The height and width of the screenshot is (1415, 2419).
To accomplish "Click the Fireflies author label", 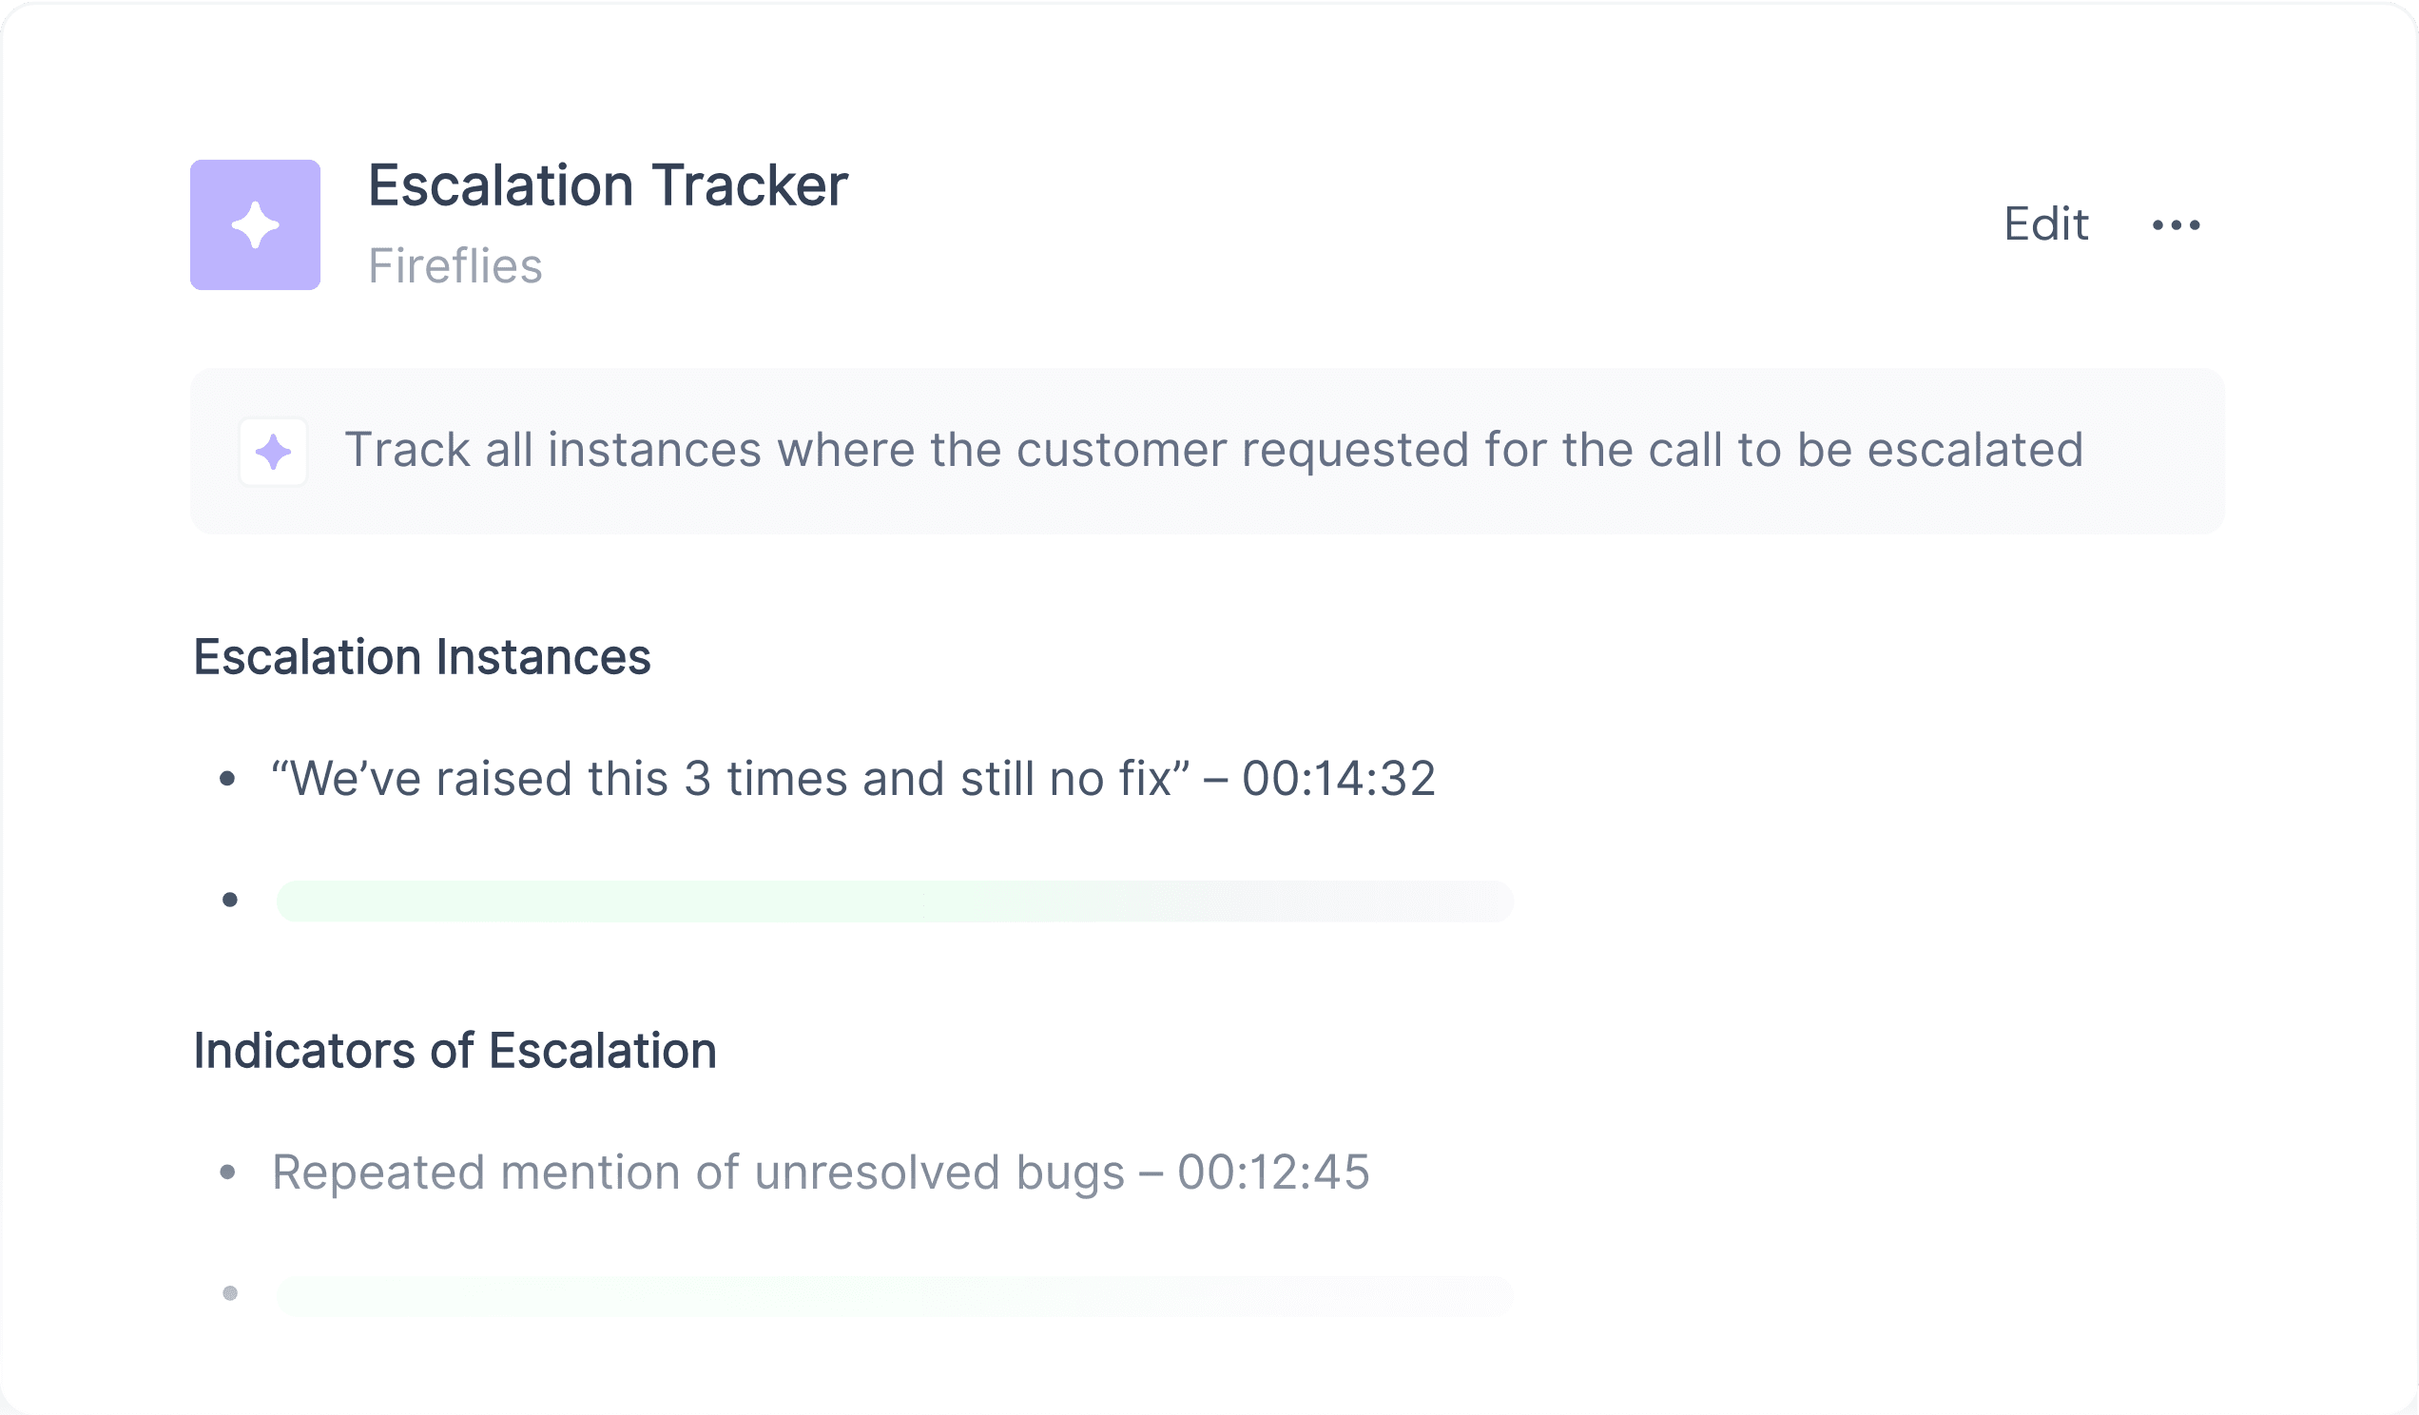I will point(455,266).
